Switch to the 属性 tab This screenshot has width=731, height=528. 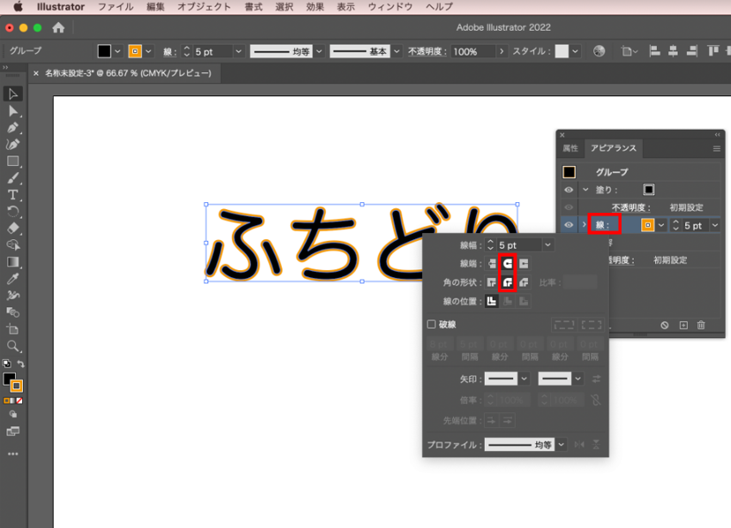tap(570, 148)
